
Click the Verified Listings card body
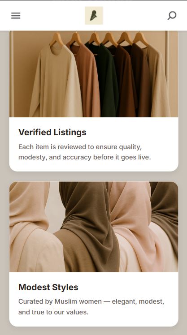94,144
